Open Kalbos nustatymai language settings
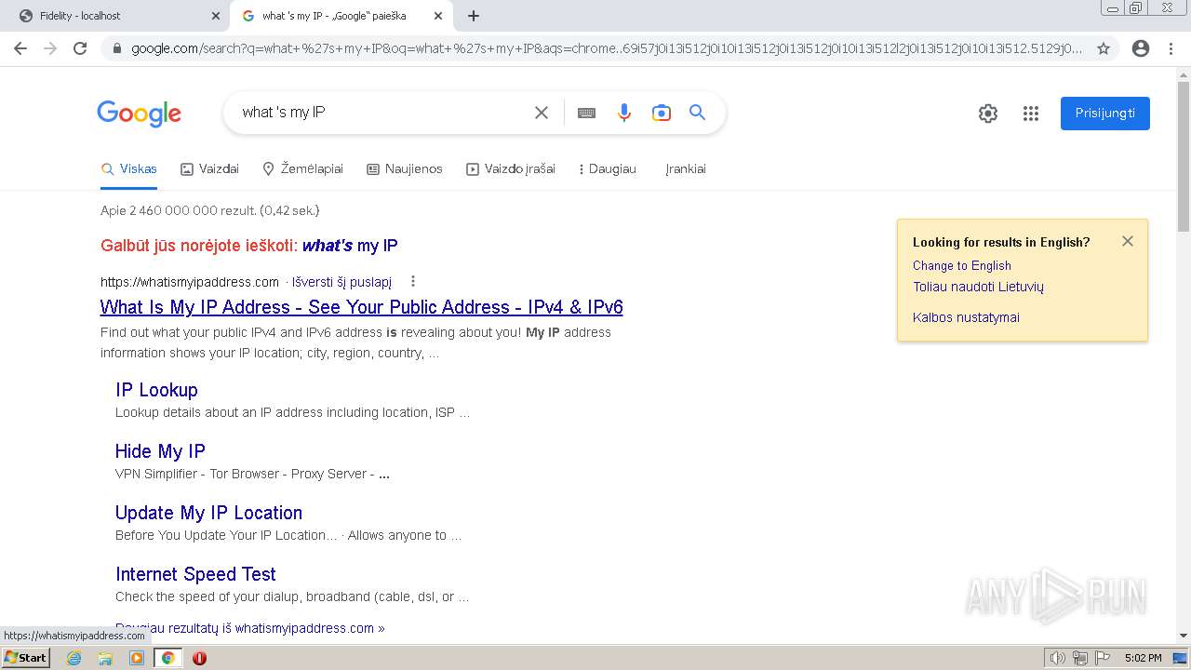 (x=966, y=318)
